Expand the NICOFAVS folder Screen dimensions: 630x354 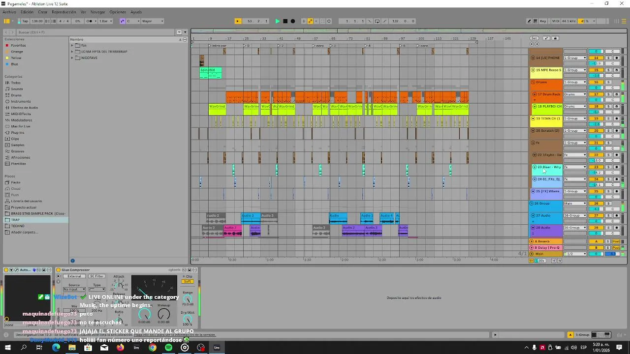pyautogui.click(x=72, y=58)
